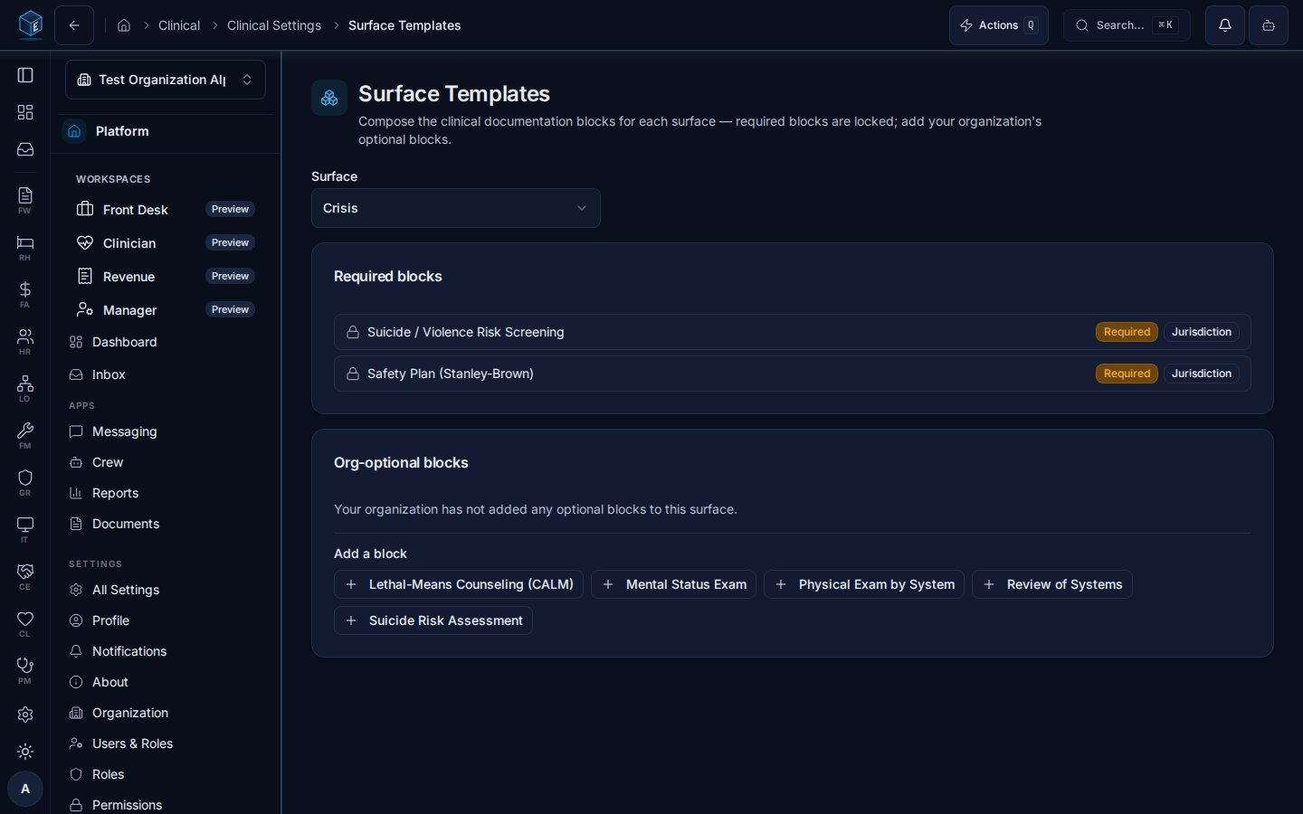The image size is (1303, 814).
Task: Open Platform in sidebar
Action: point(166,131)
